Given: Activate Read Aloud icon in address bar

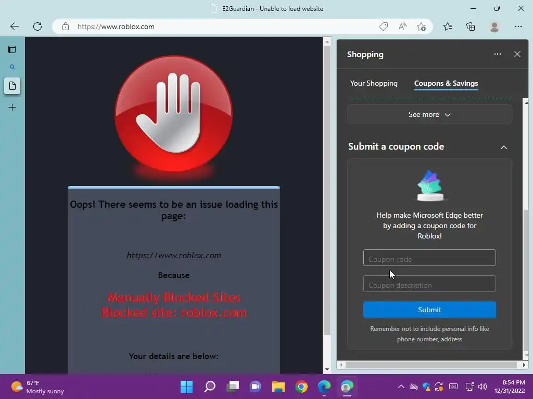Looking at the screenshot, I should point(402,26).
